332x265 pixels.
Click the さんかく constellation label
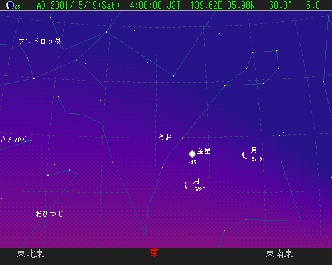(x=14, y=140)
